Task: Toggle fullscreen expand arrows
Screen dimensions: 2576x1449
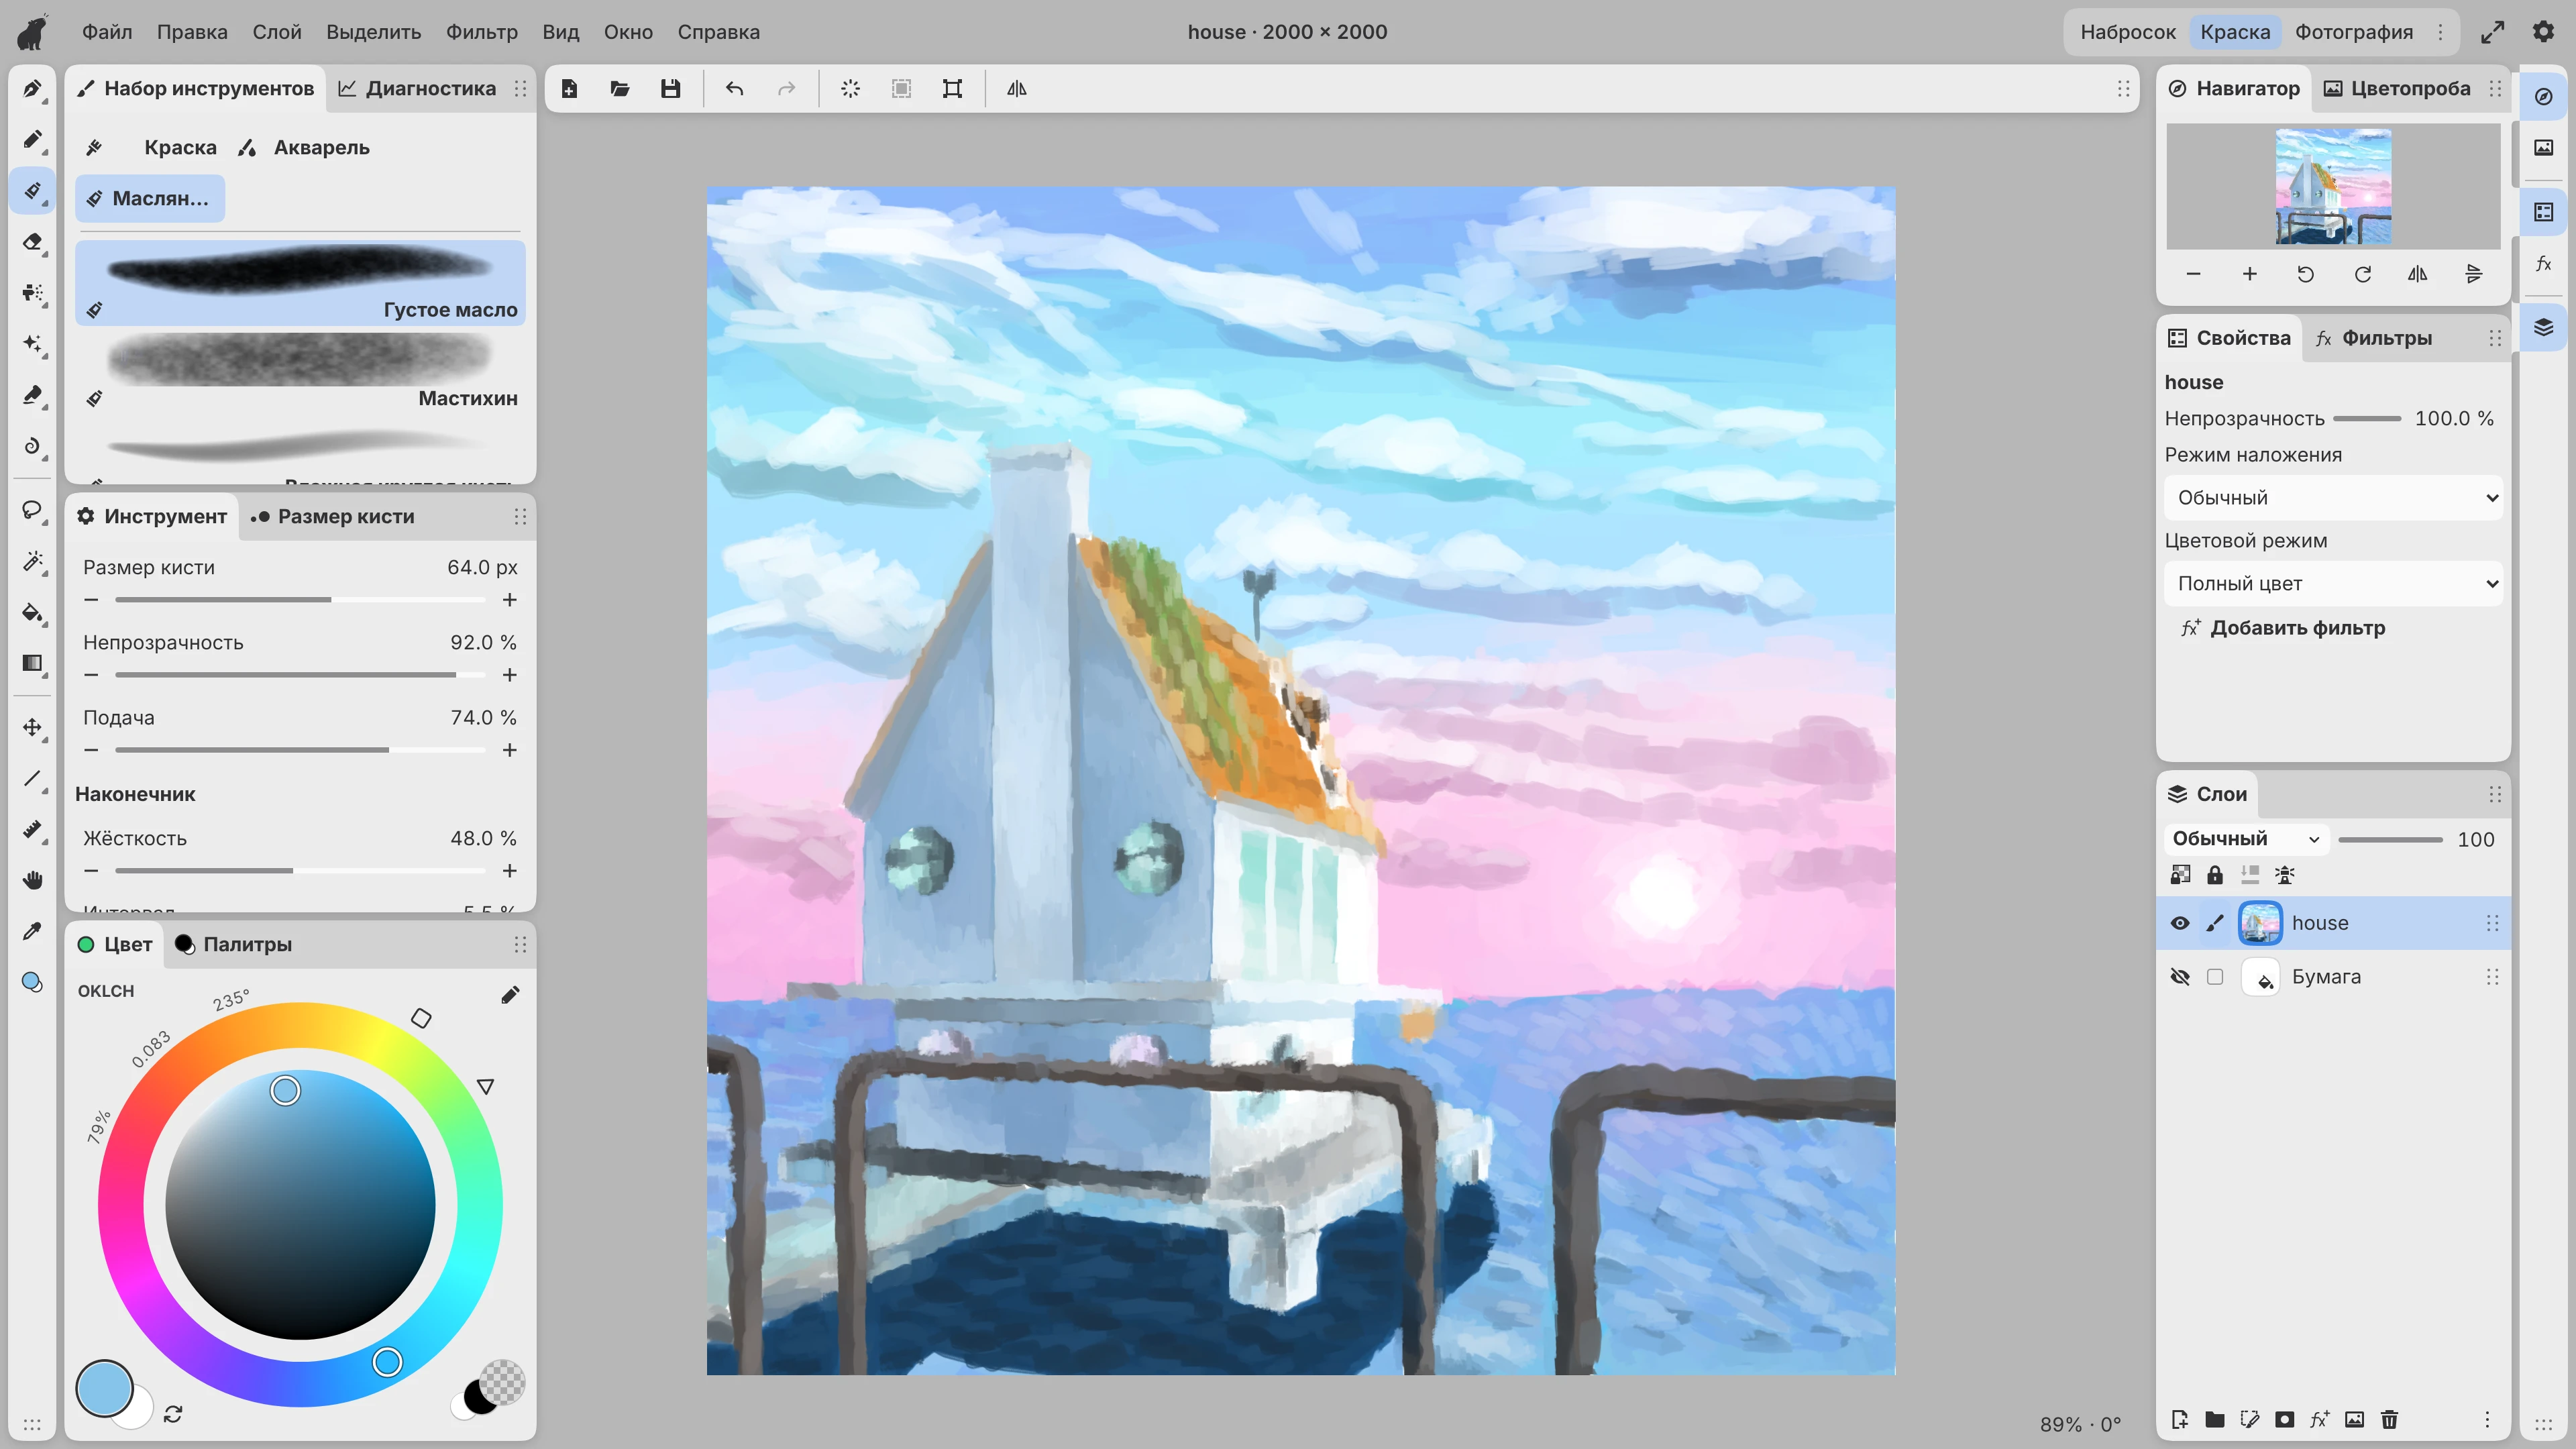Action: tap(2492, 32)
